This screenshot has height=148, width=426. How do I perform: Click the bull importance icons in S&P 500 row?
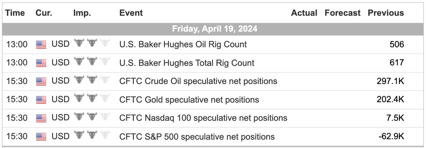point(92,135)
